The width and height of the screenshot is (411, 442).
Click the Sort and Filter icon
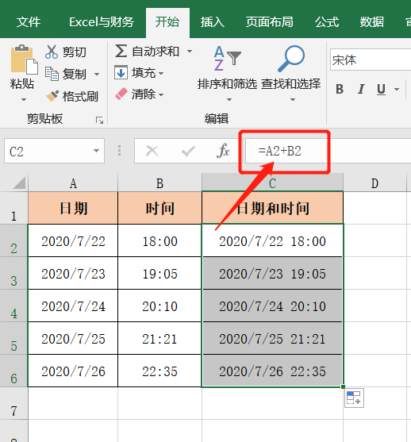pos(227,58)
